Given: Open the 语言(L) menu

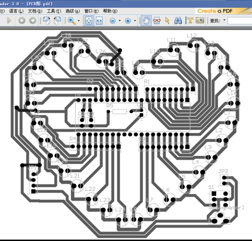Looking at the screenshot, I should (16, 11).
